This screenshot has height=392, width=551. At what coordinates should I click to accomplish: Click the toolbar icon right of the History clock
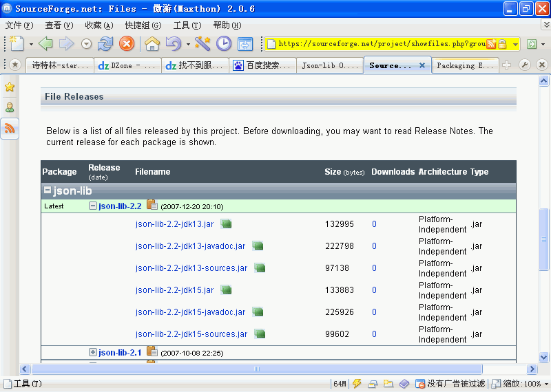(x=245, y=44)
